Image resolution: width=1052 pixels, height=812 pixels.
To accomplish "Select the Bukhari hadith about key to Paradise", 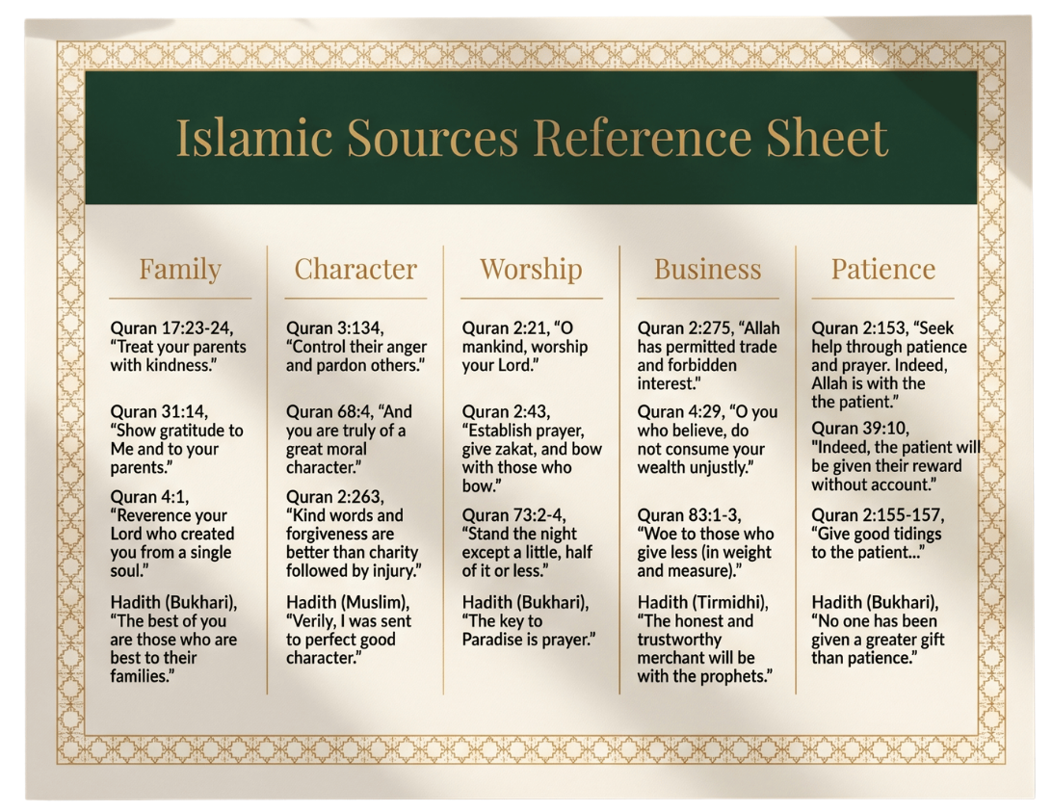I will pyautogui.click(x=529, y=621).
